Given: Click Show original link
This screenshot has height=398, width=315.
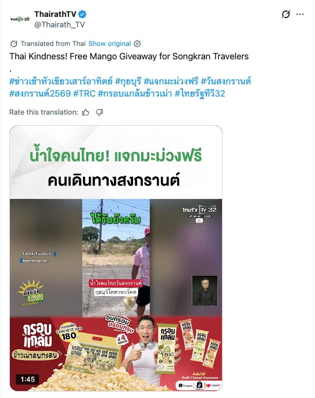Looking at the screenshot, I should click(x=109, y=44).
